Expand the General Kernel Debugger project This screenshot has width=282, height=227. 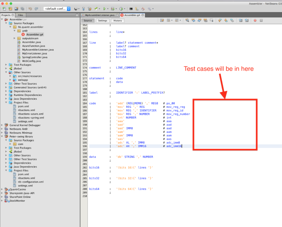tap(2, 125)
